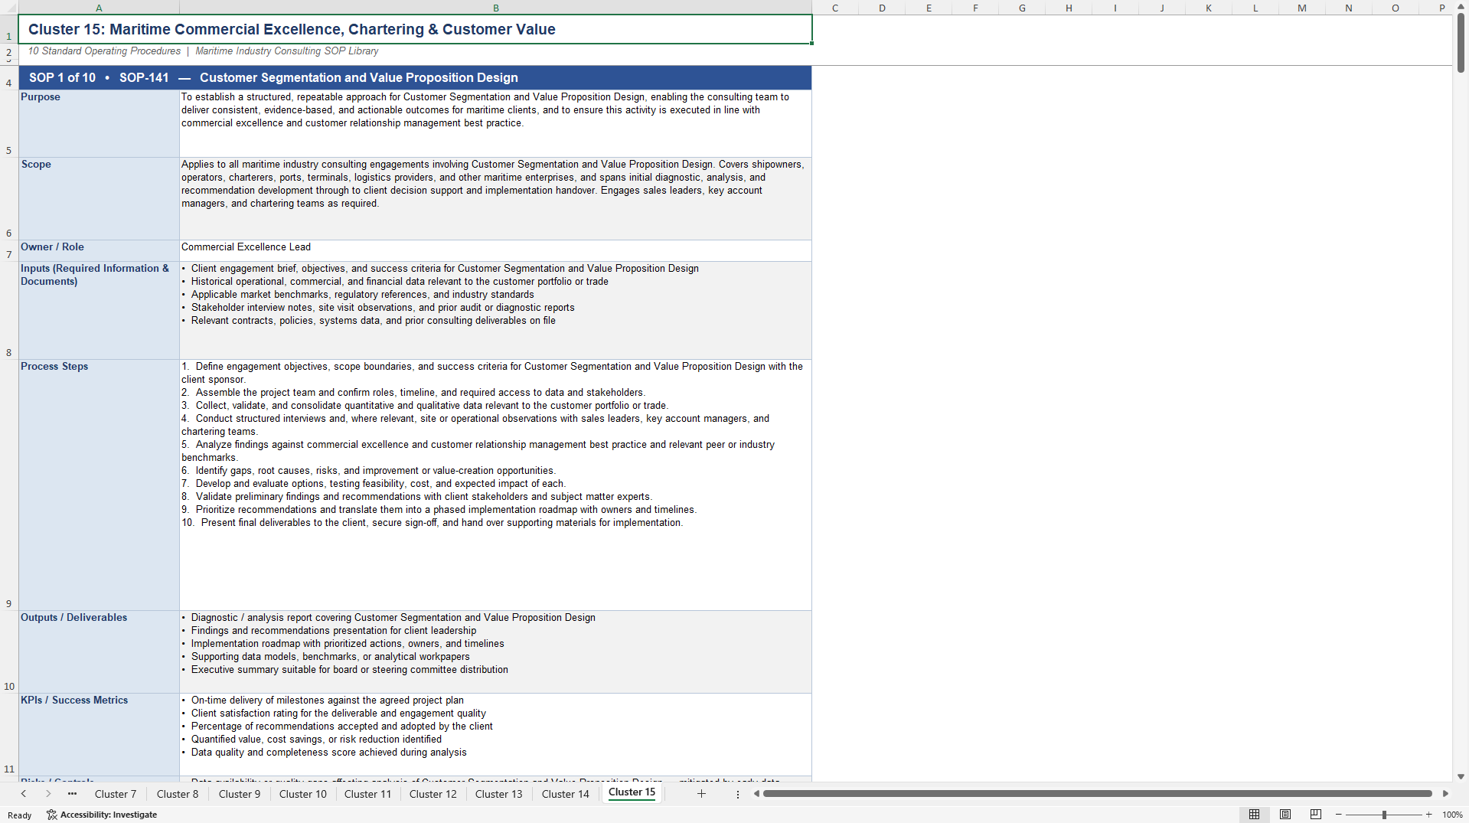Image resolution: width=1469 pixels, height=823 pixels.
Task: Select KPIs / Success Metrics label cell
Action: [x=99, y=734]
